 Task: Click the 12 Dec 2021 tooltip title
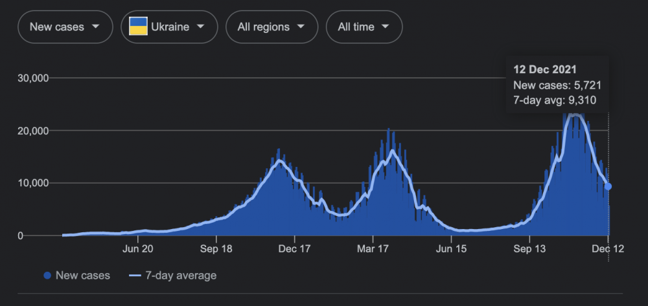point(545,69)
